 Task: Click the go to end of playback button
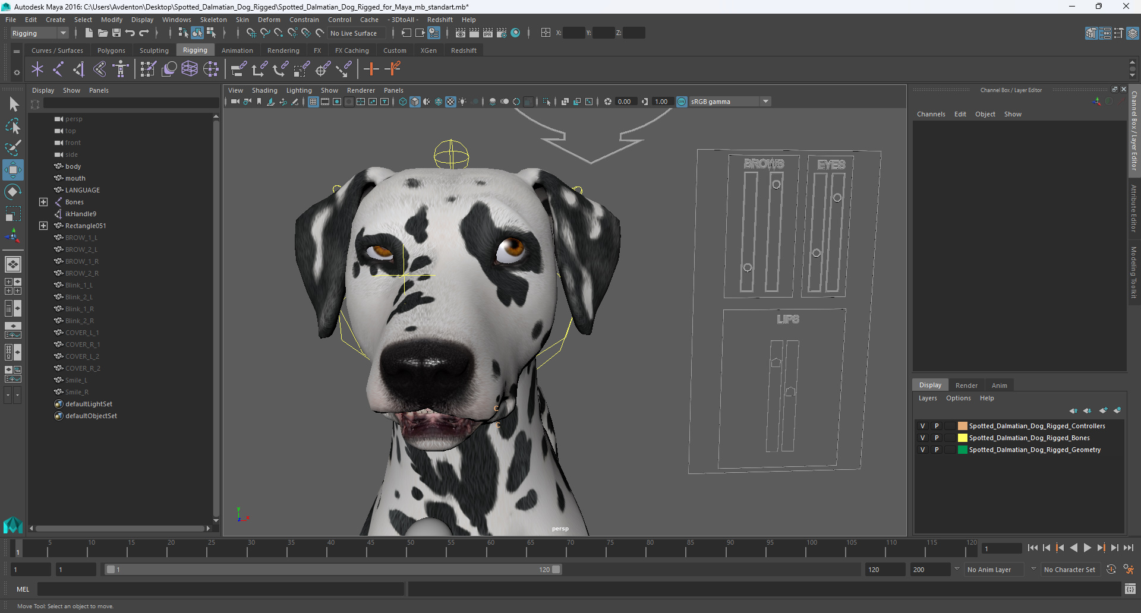pos(1129,548)
